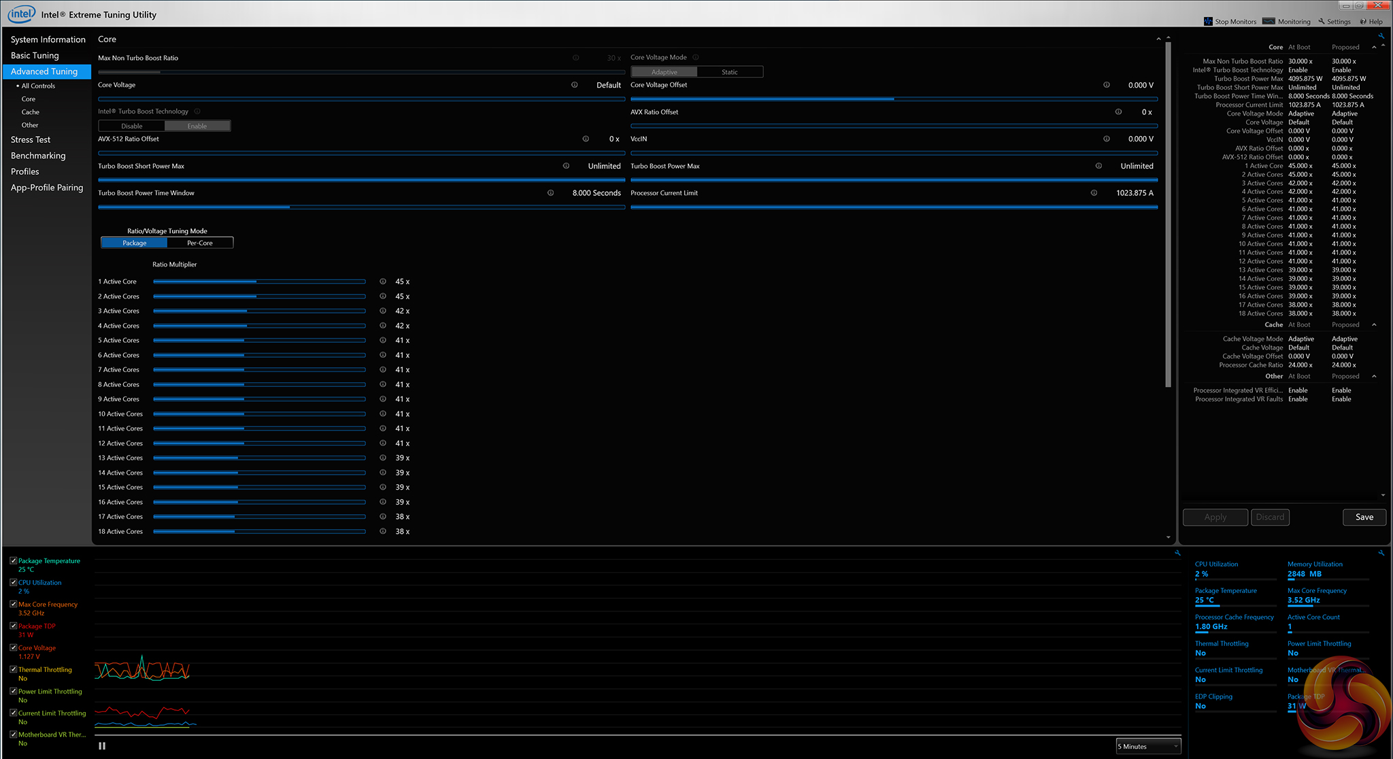
Task: Open the 5 Minutes time range dropdown
Action: [1148, 747]
